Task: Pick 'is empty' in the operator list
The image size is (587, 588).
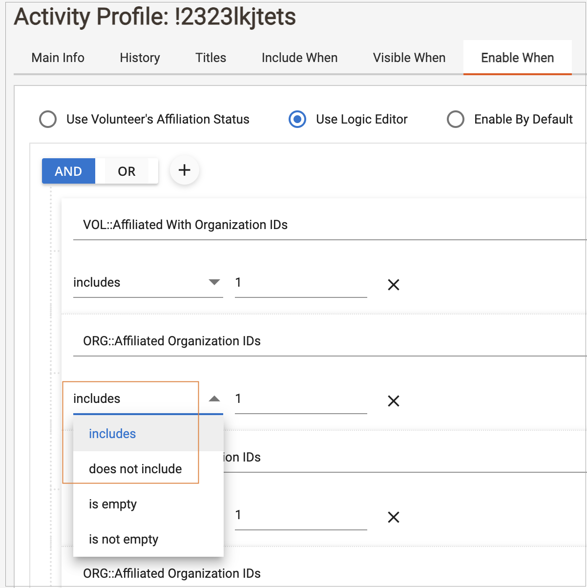Action: tap(113, 504)
